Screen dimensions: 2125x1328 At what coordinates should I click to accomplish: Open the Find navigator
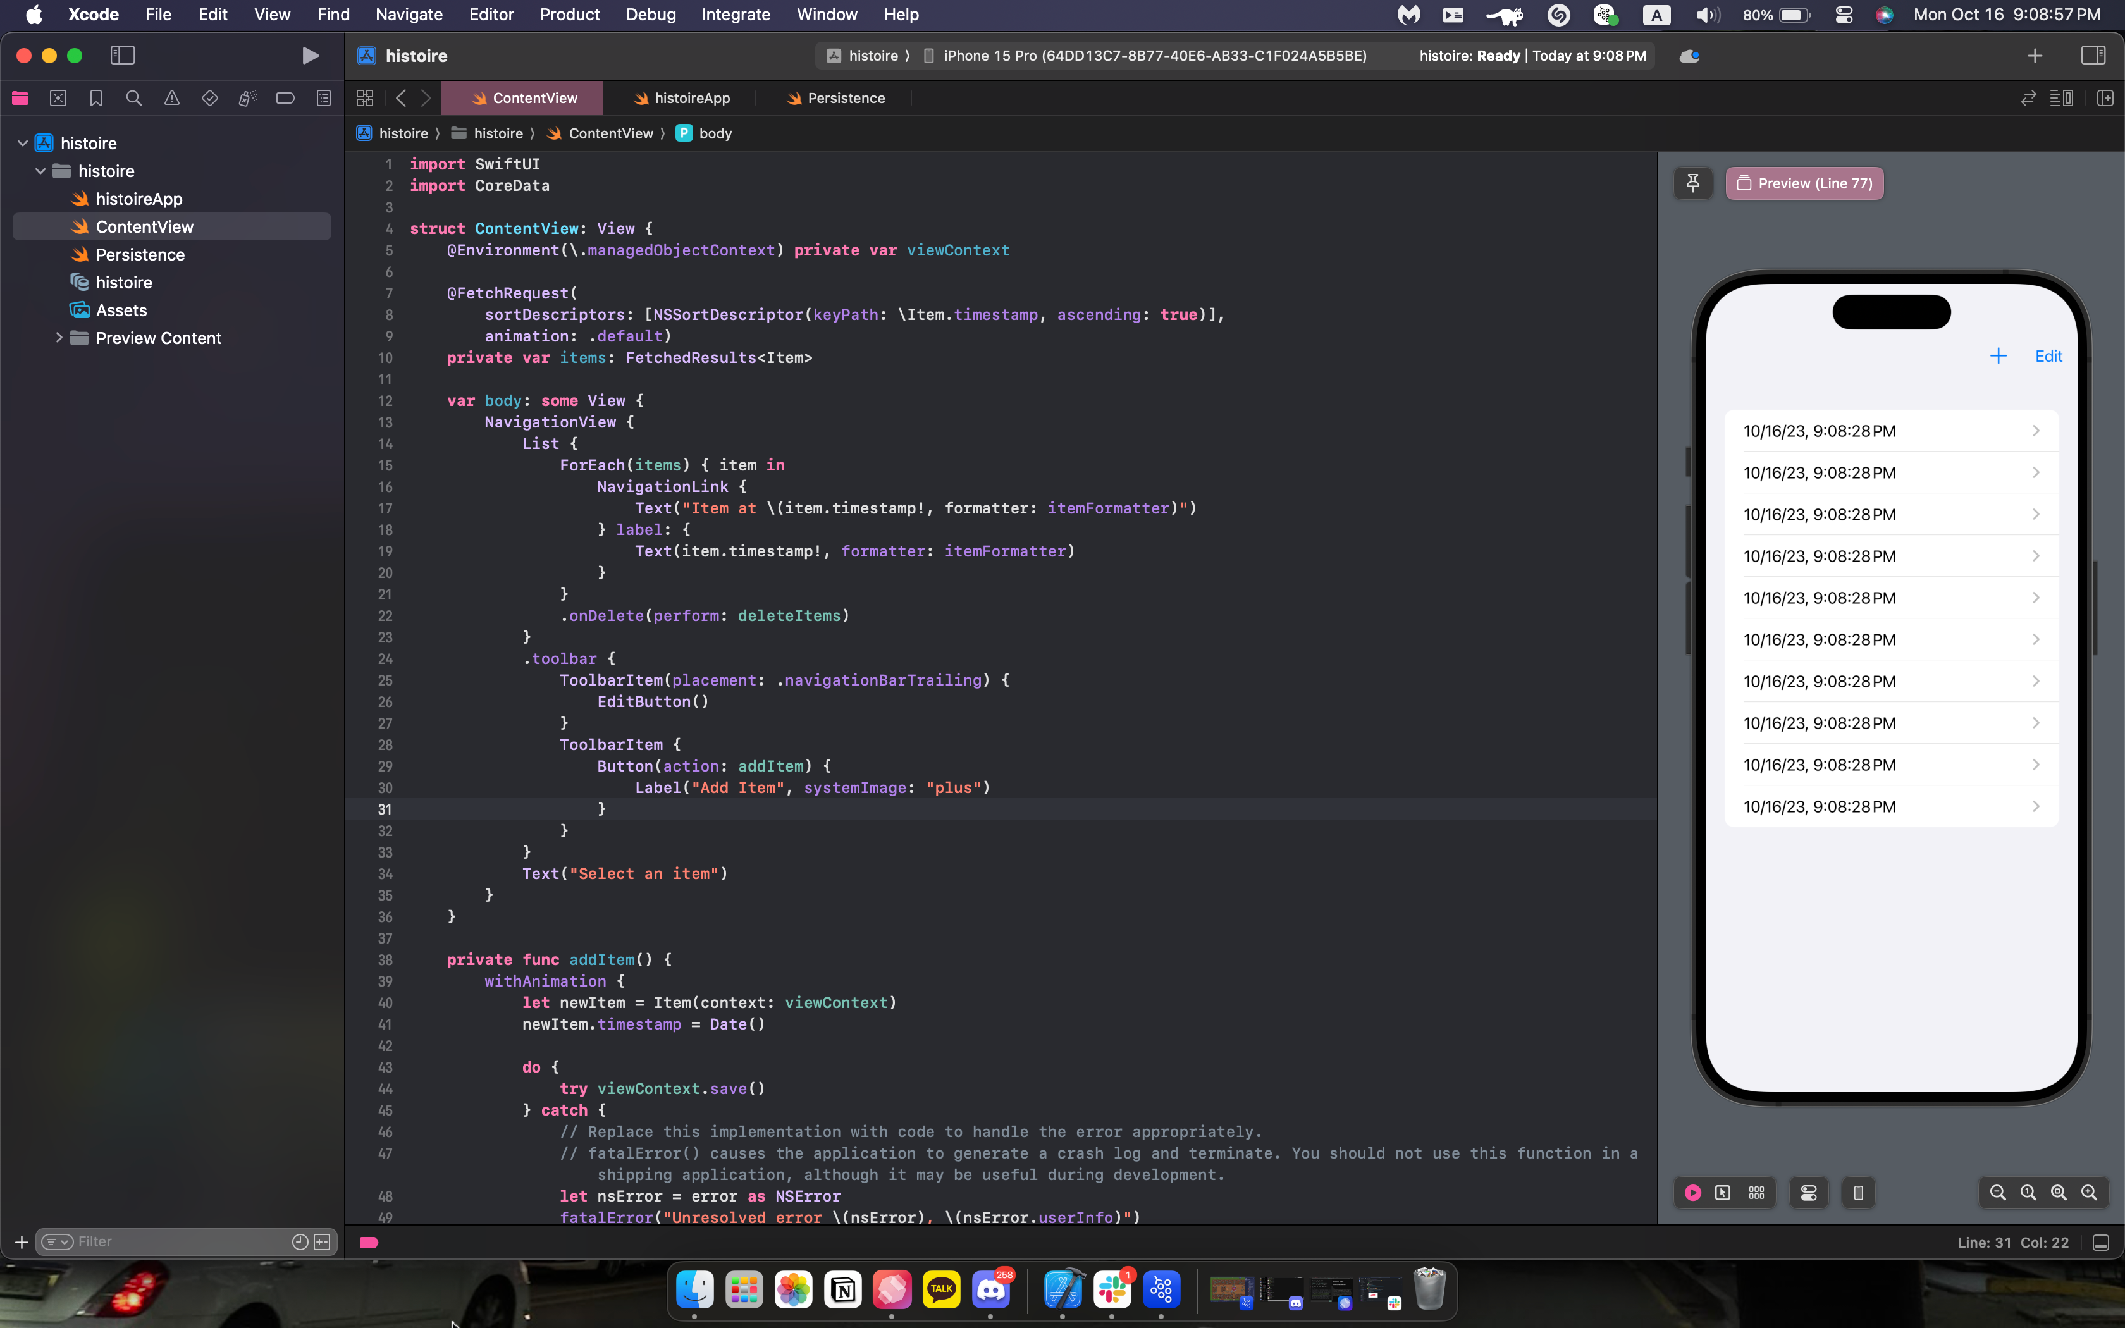(x=133, y=99)
